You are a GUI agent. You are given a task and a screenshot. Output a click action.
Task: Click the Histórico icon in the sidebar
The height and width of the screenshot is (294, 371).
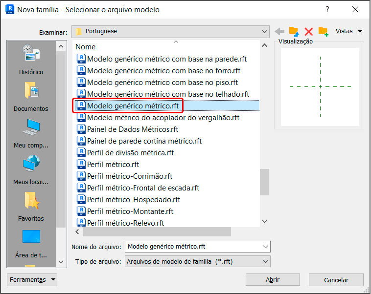(x=31, y=55)
